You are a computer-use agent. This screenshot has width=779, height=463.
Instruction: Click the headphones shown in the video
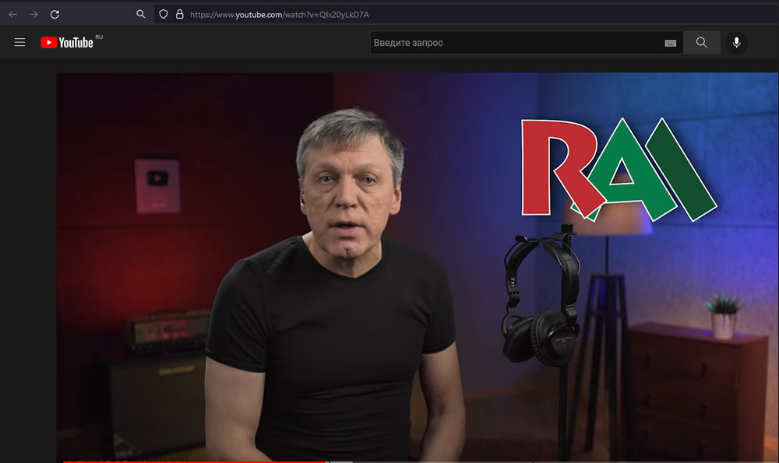pos(541,300)
